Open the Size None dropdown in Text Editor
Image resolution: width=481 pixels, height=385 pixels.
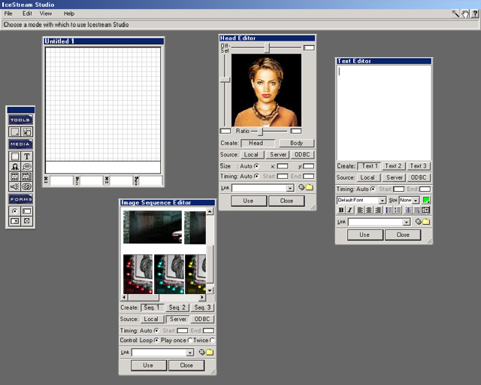tap(416, 201)
